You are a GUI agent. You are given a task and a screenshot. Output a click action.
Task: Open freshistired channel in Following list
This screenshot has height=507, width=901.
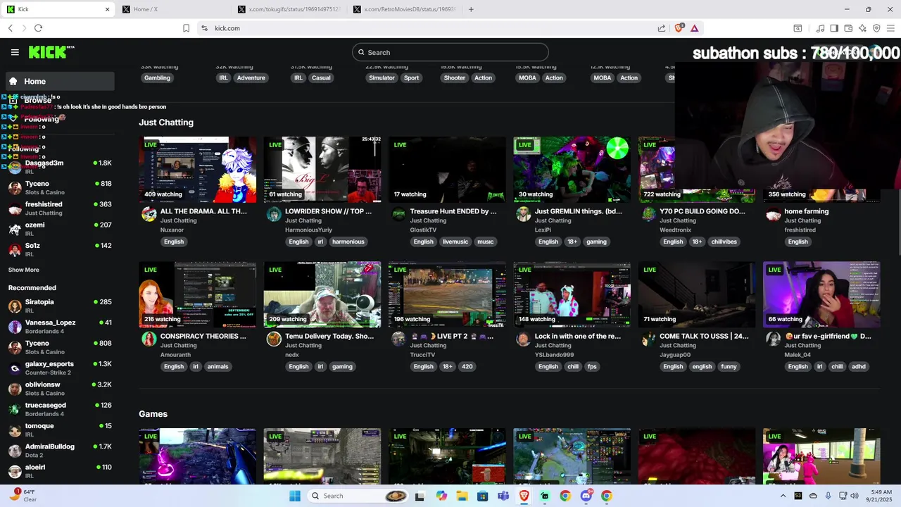tap(60, 208)
